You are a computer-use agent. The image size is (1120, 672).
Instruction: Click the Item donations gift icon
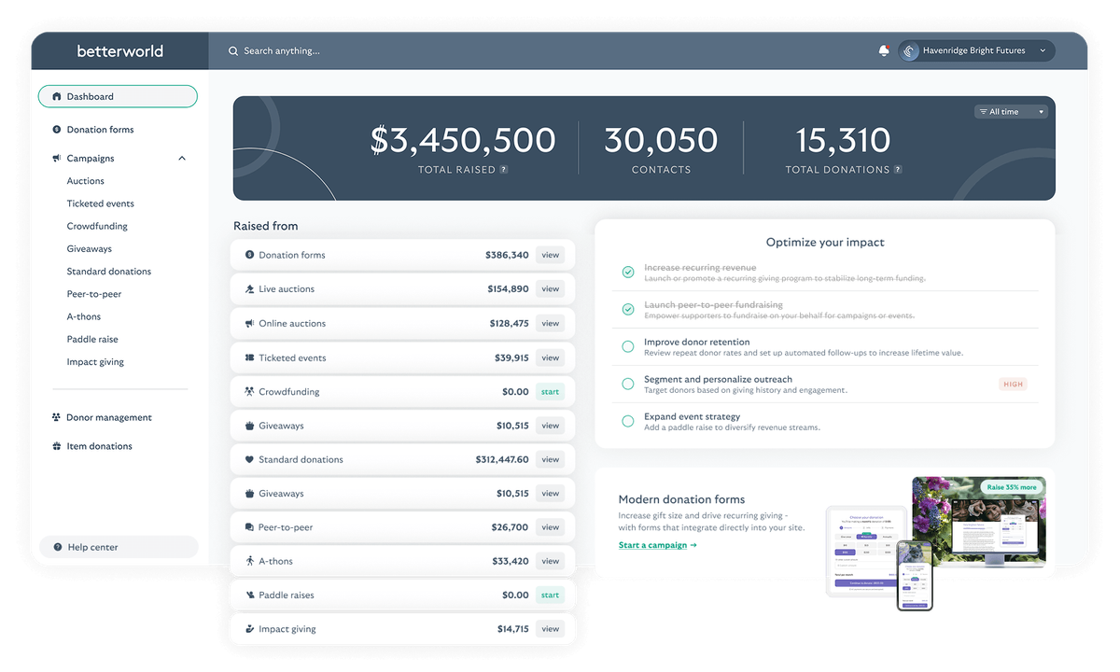[x=57, y=446]
